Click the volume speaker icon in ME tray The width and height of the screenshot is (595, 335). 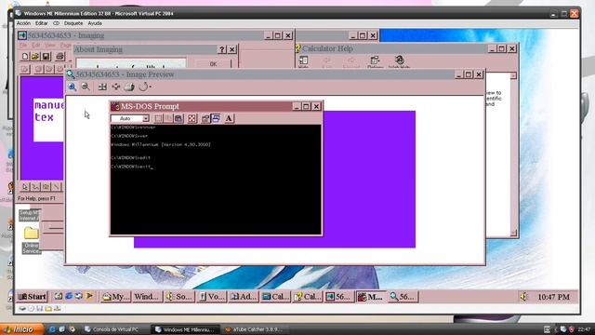point(523,297)
